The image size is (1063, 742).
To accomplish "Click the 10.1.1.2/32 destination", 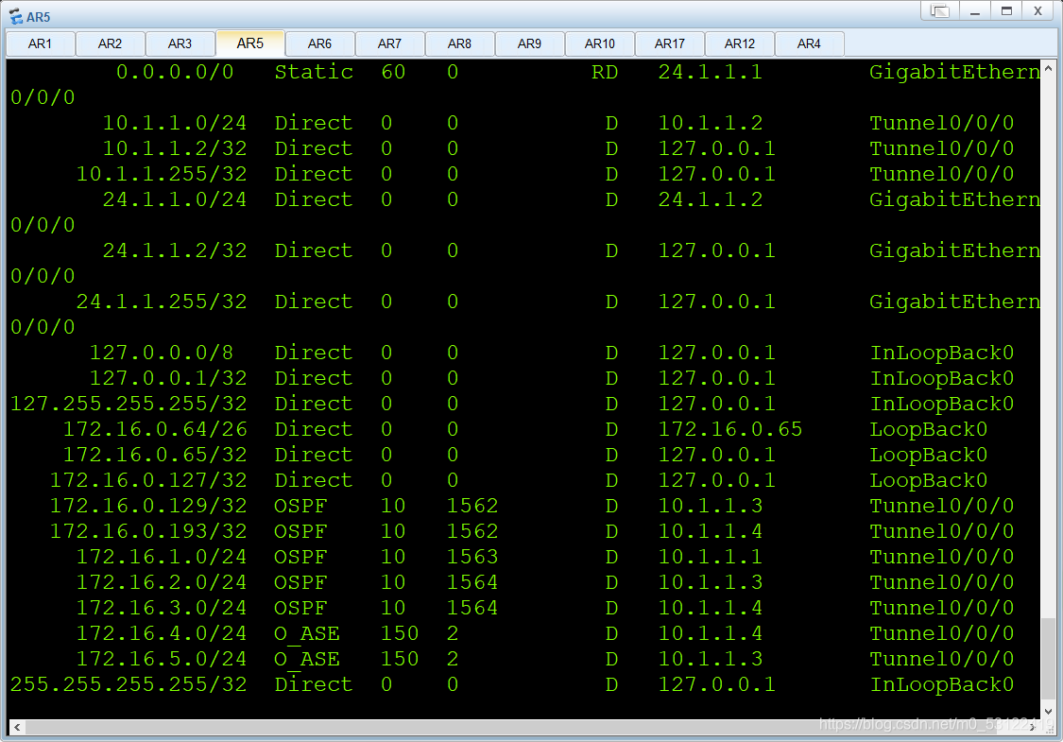I will click(x=174, y=148).
